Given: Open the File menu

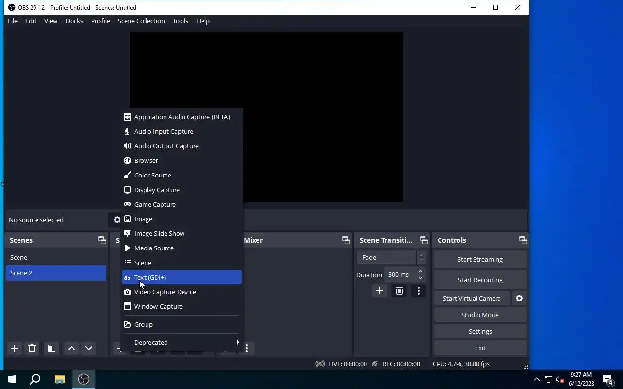Looking at the screenshot, I should click(13, 21).
